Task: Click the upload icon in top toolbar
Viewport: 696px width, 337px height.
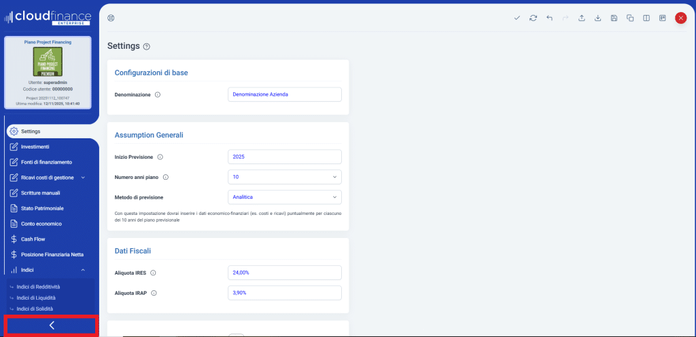Action: click(582, 18)
